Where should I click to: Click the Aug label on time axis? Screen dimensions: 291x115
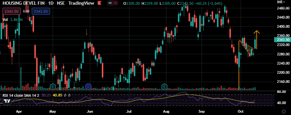point(166,112)
